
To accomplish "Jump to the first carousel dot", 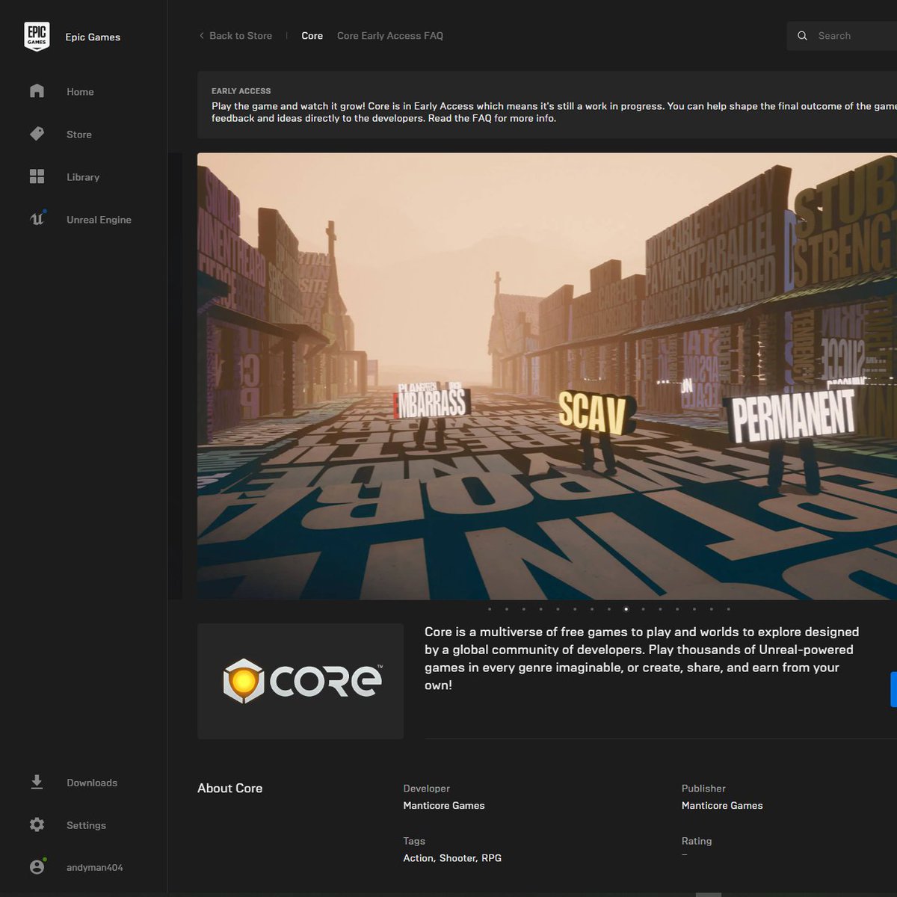I will pos(490,609).
